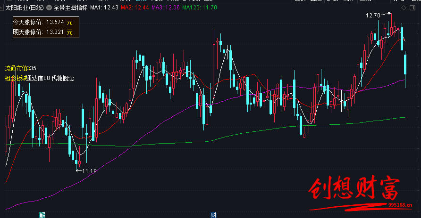
Task: Toggle the side panel icon at top right
Action: pyautogui.click(x=413, y=8)
